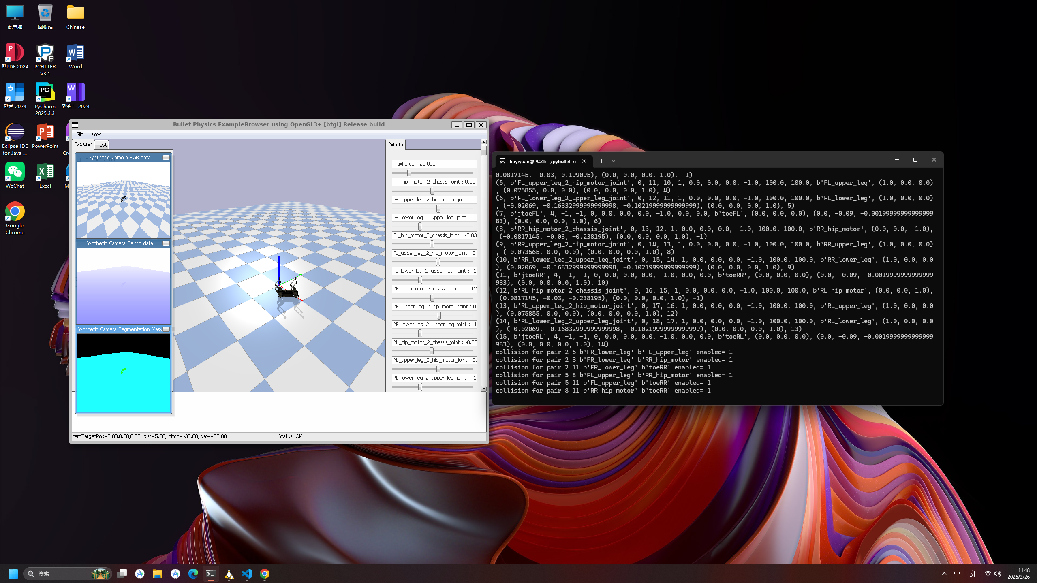
Task: Click the Wi-Fi network tray icon
Action: tap(988, 574)
